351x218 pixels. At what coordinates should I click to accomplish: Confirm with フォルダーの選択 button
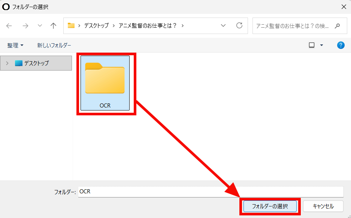click(270, 206)
